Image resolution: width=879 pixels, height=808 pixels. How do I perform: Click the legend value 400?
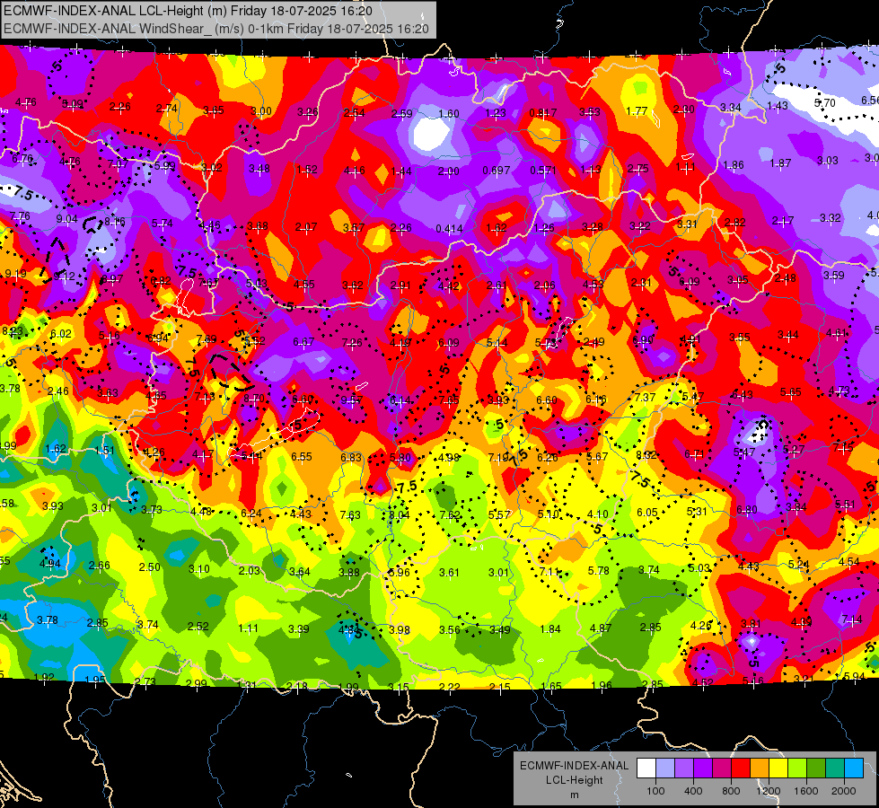coord(693,791)
